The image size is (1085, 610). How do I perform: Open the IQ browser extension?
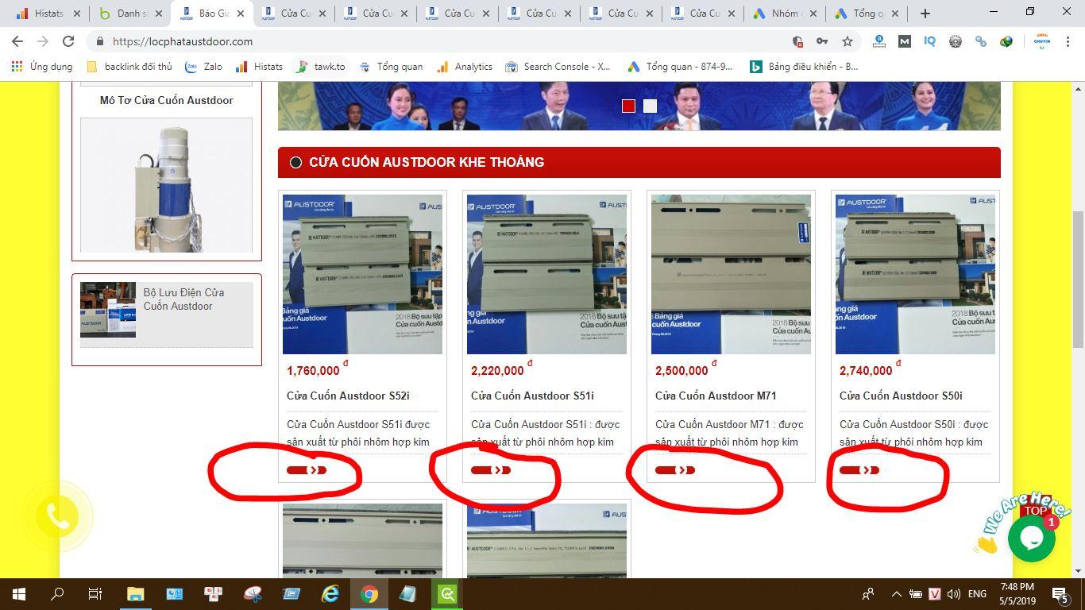coord(929,41)
